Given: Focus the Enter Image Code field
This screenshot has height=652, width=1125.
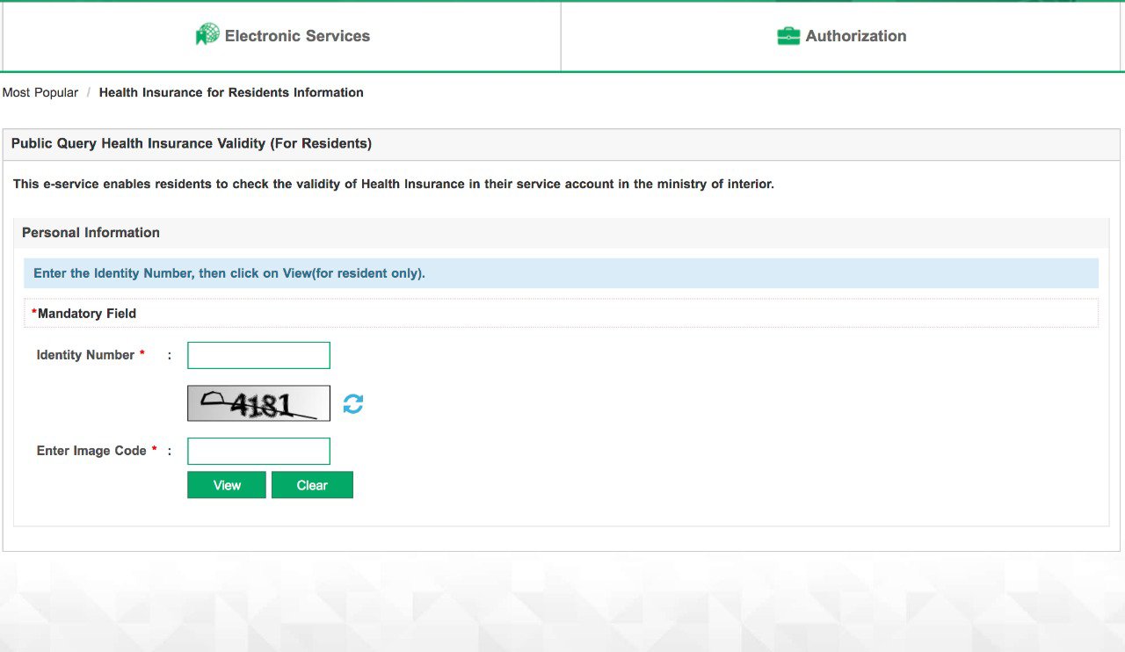Looking at the screenshot, I should point(258,452).
